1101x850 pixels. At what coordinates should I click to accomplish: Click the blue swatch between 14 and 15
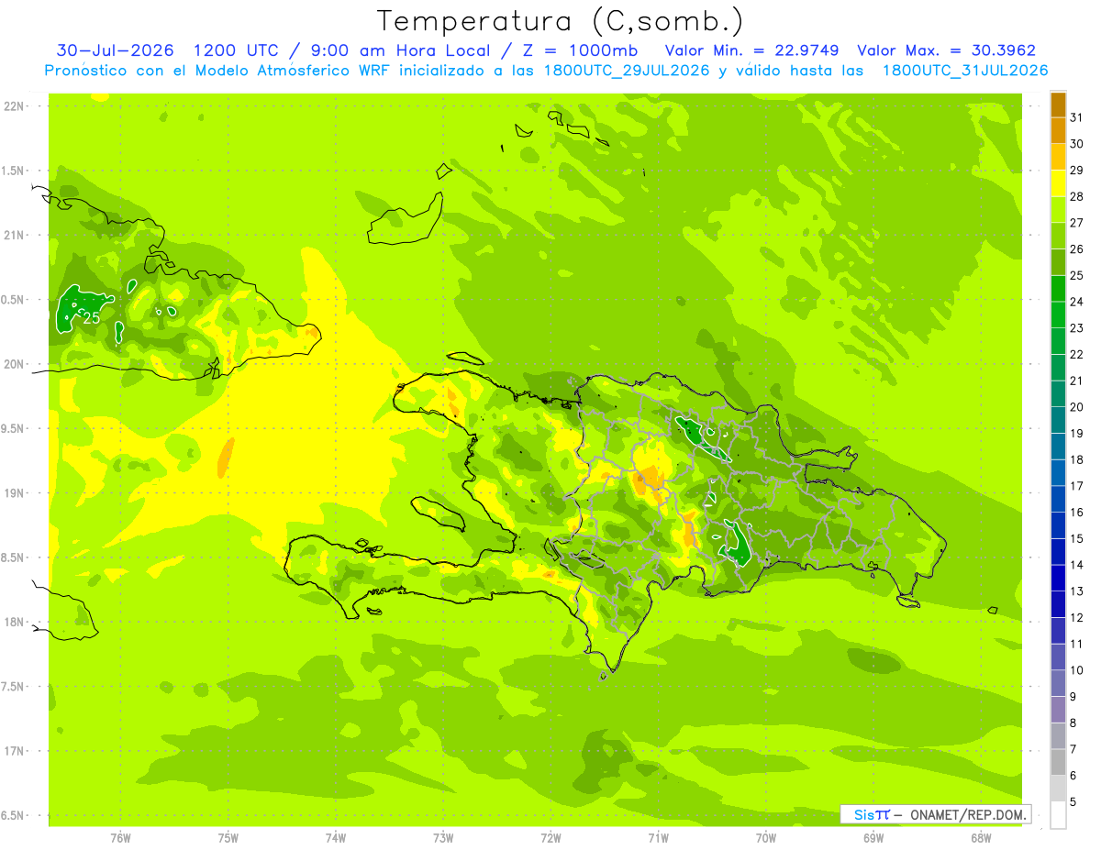pyautogui.click(x=1058, y=552)
